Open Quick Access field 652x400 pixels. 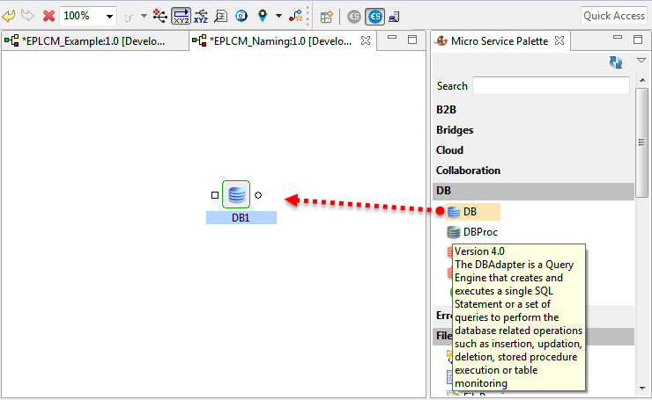pyautogui.click(x=613, y=15)
